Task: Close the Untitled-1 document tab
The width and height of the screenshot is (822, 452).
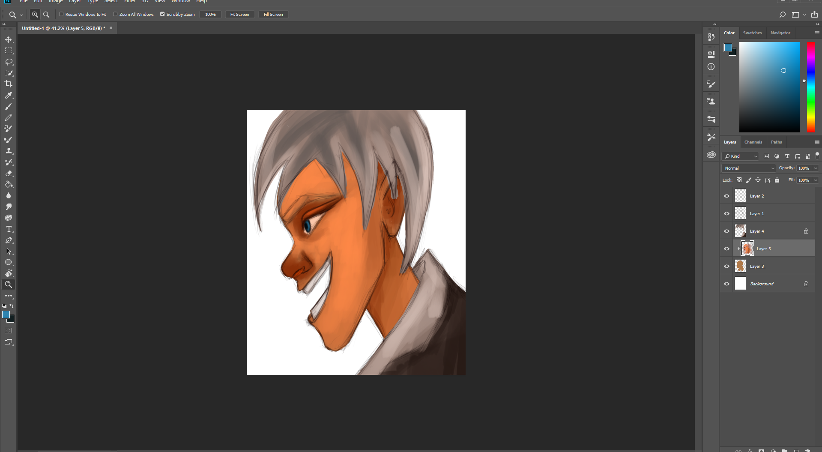Action: 111,28
